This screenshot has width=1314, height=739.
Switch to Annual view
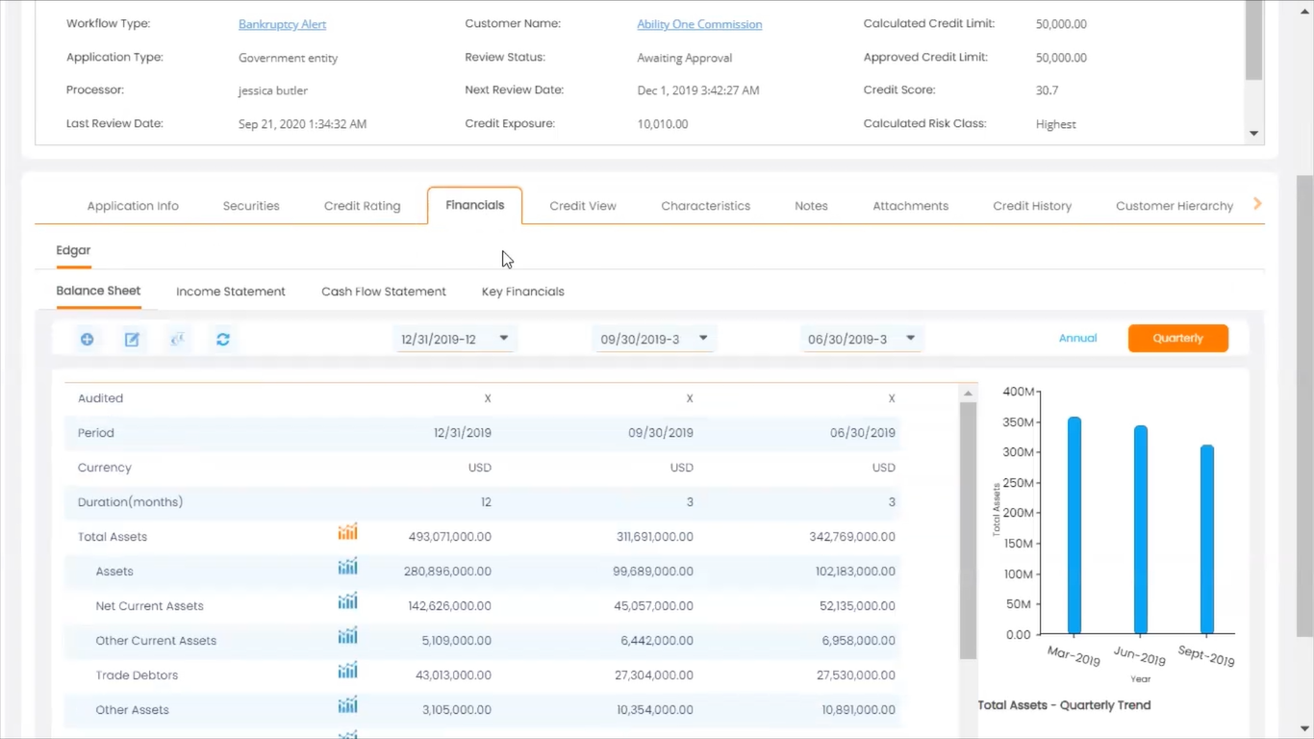tap(1077, 338)
